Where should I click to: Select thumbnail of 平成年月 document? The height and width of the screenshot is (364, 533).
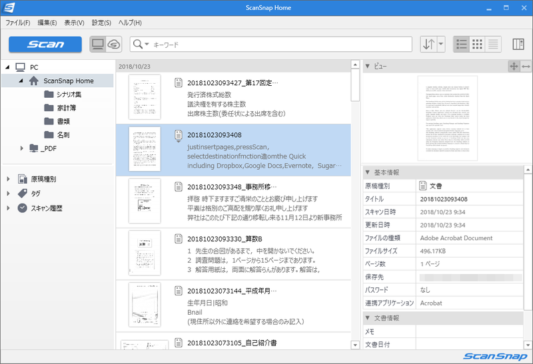(x=145, y=305)
